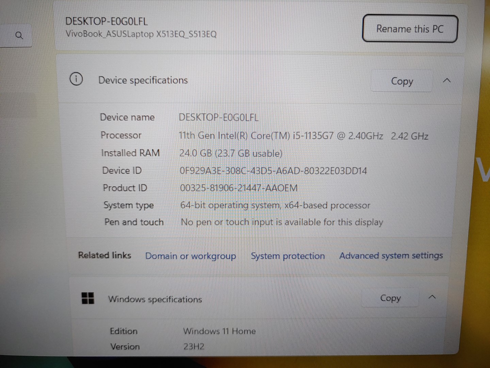This screenshot has width=490, height=368.
Task: Click the Installed RAM label
Action: pos(131,153)
